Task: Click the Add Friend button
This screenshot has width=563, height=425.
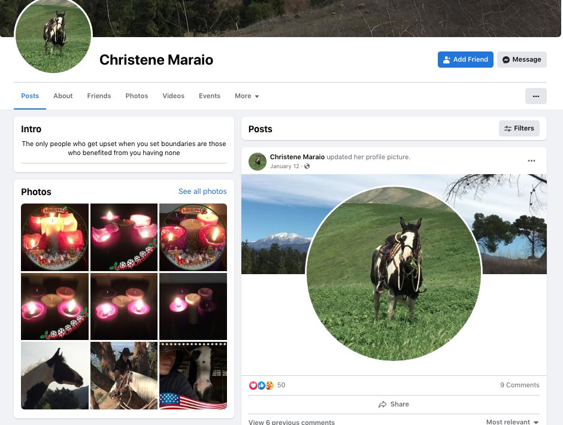Action: [465, 60]
